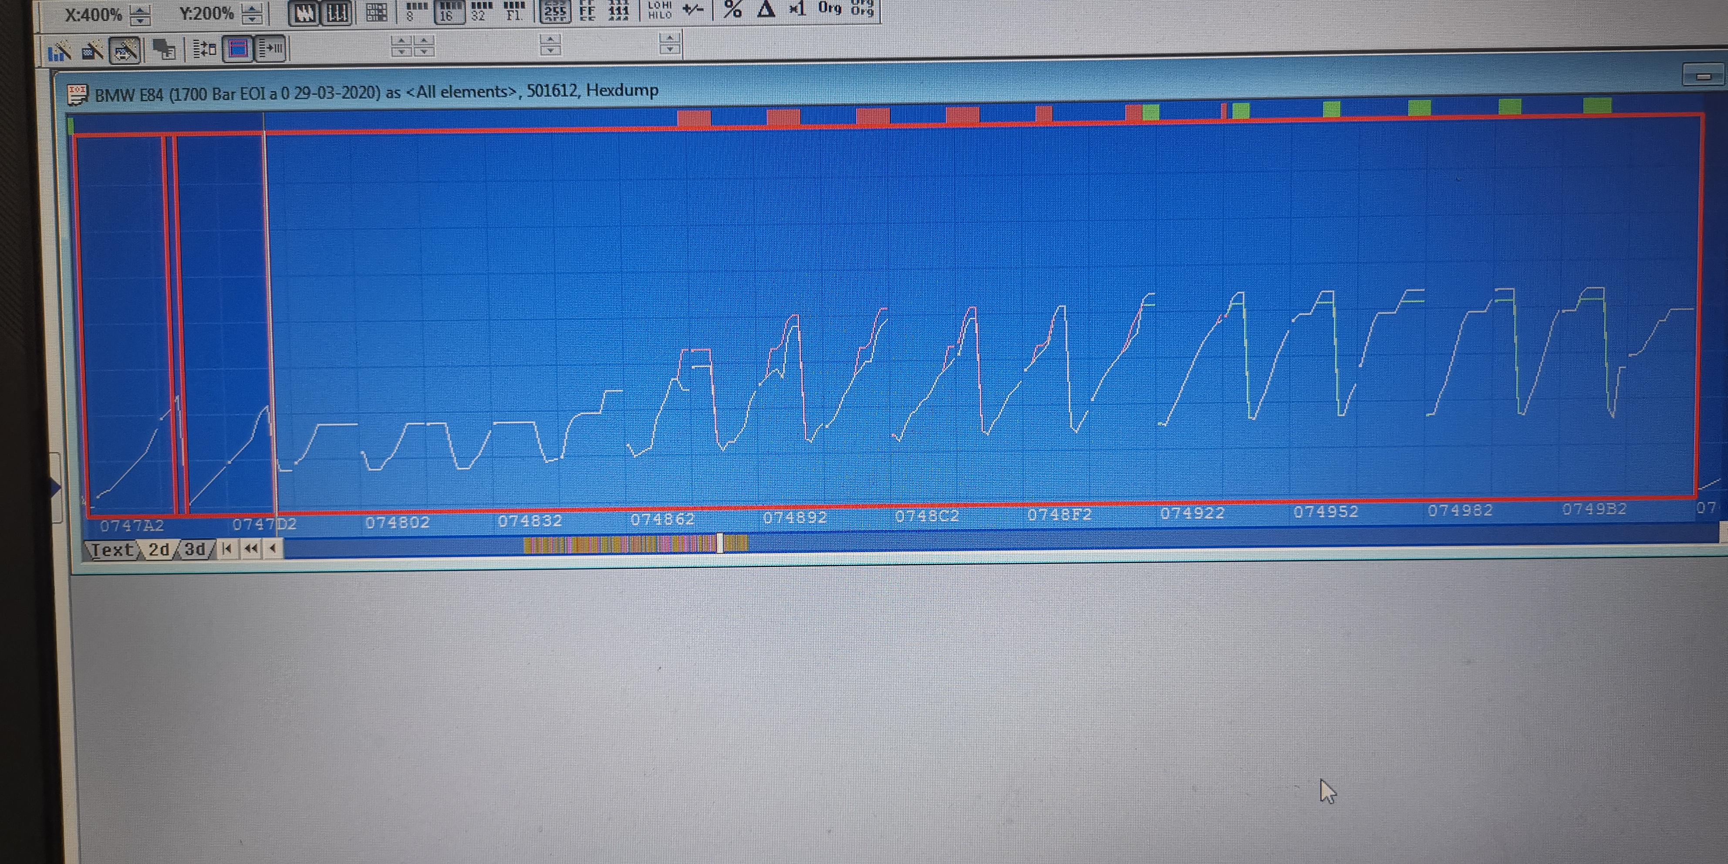1728x864 pixels.
Task: Switch to the 3d tab
Action: click(195, 550)
